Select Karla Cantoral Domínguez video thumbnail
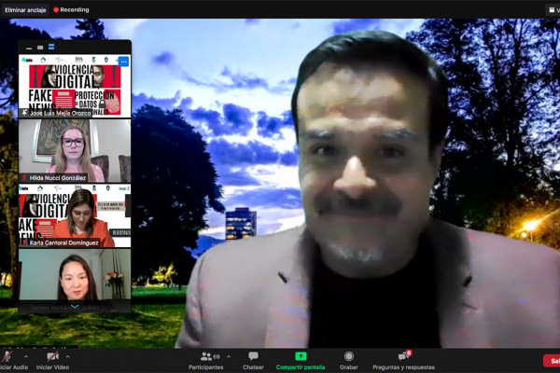 click(75, 216)
